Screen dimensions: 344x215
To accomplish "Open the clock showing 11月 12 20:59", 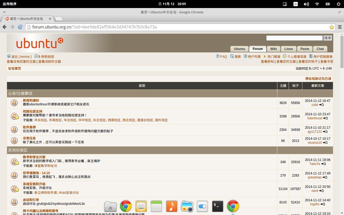I will tap(172, 4).
